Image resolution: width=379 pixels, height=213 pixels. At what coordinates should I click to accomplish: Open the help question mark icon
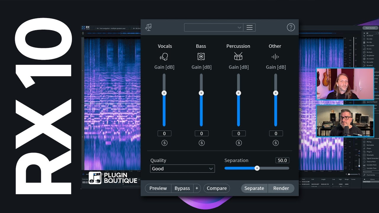point(291,27)
